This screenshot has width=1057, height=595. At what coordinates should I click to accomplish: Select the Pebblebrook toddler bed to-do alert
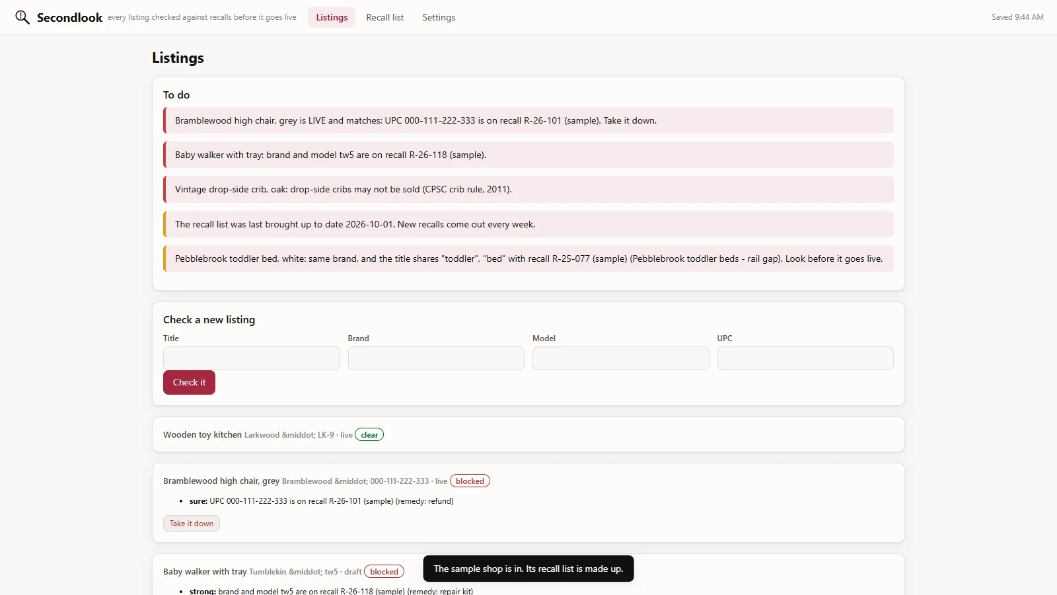pyautogui.click(x=528, y=258)
